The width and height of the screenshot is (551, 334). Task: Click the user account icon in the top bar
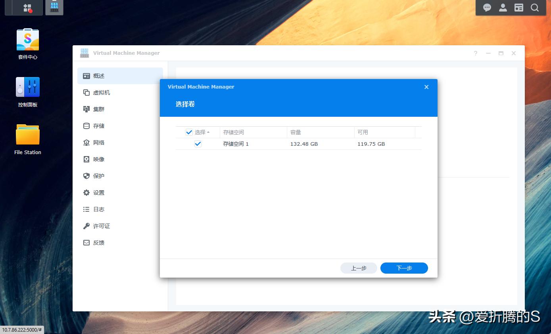coord(503,8)
